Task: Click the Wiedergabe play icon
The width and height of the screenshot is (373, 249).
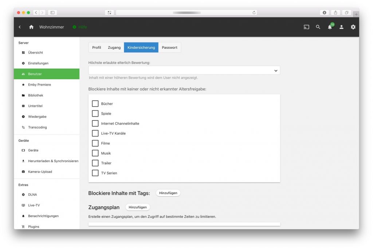Action: (x=23, y=117)
